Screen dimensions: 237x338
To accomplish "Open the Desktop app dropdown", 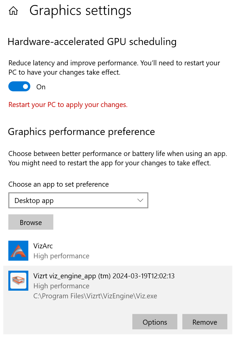I will pos(78,201).
